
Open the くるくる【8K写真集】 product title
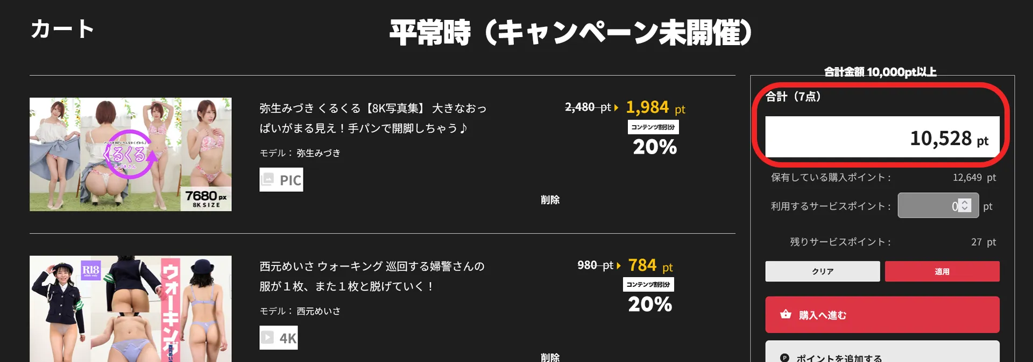[x=372, y=118]
